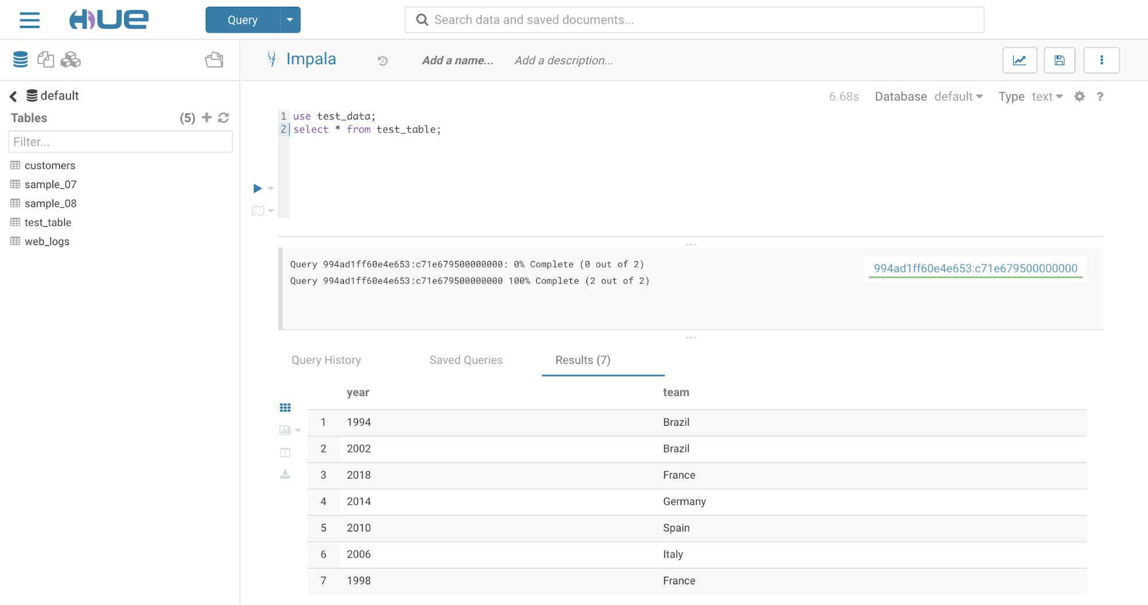The height and width of the screenshot is (605, 1148).
Task: Click the query ID link 994ad1ff60e4e653
Action: [975, 268]
